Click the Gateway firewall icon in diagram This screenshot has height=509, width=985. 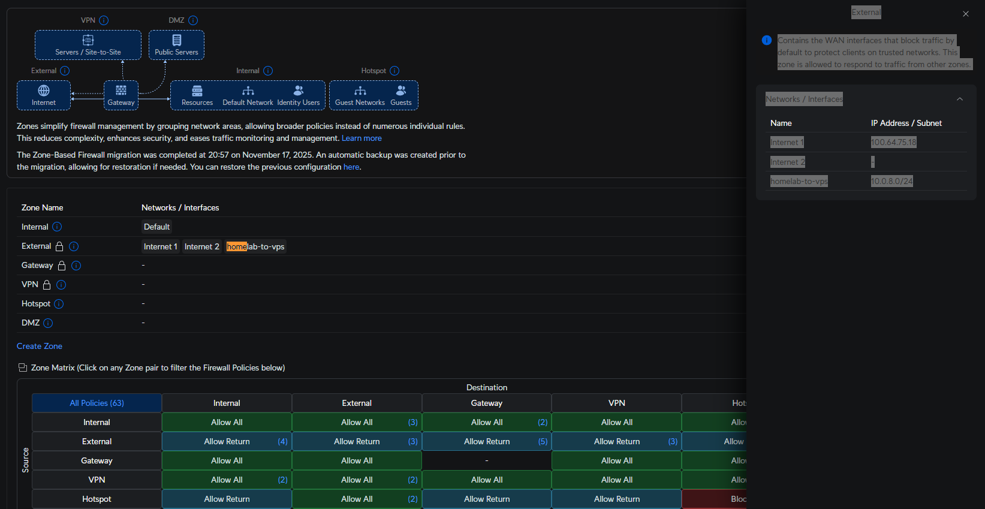(121, 91)
